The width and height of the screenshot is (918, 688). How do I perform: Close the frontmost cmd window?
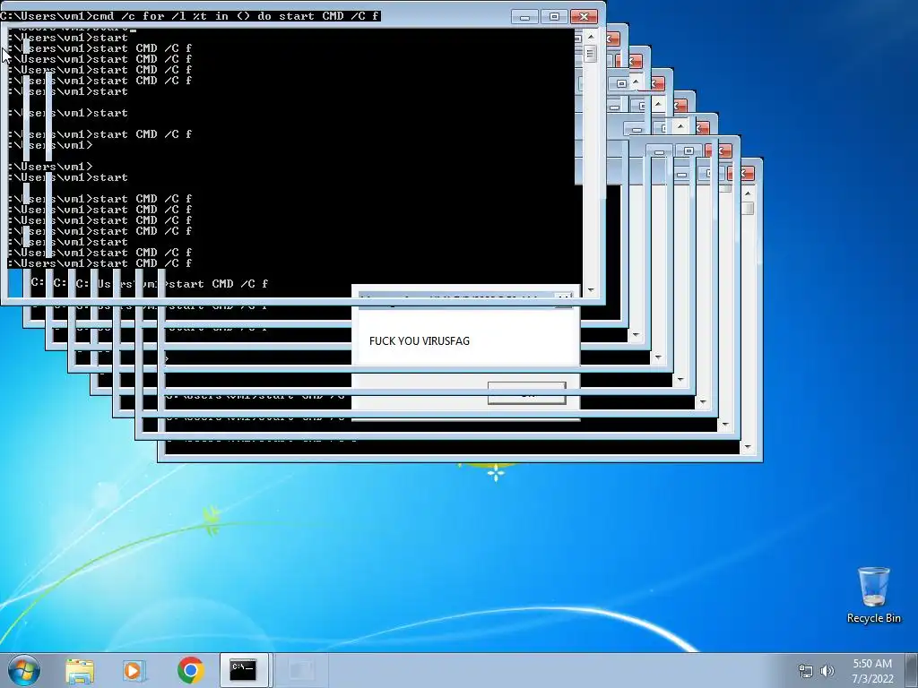(x=584, y=17)
